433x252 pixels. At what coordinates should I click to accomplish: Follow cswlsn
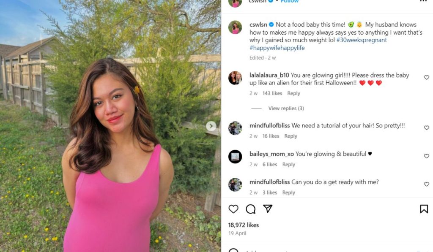pyautogui.click(x=290, y=1)
